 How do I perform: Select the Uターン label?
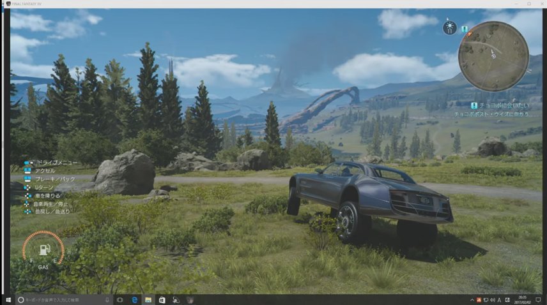43,188
